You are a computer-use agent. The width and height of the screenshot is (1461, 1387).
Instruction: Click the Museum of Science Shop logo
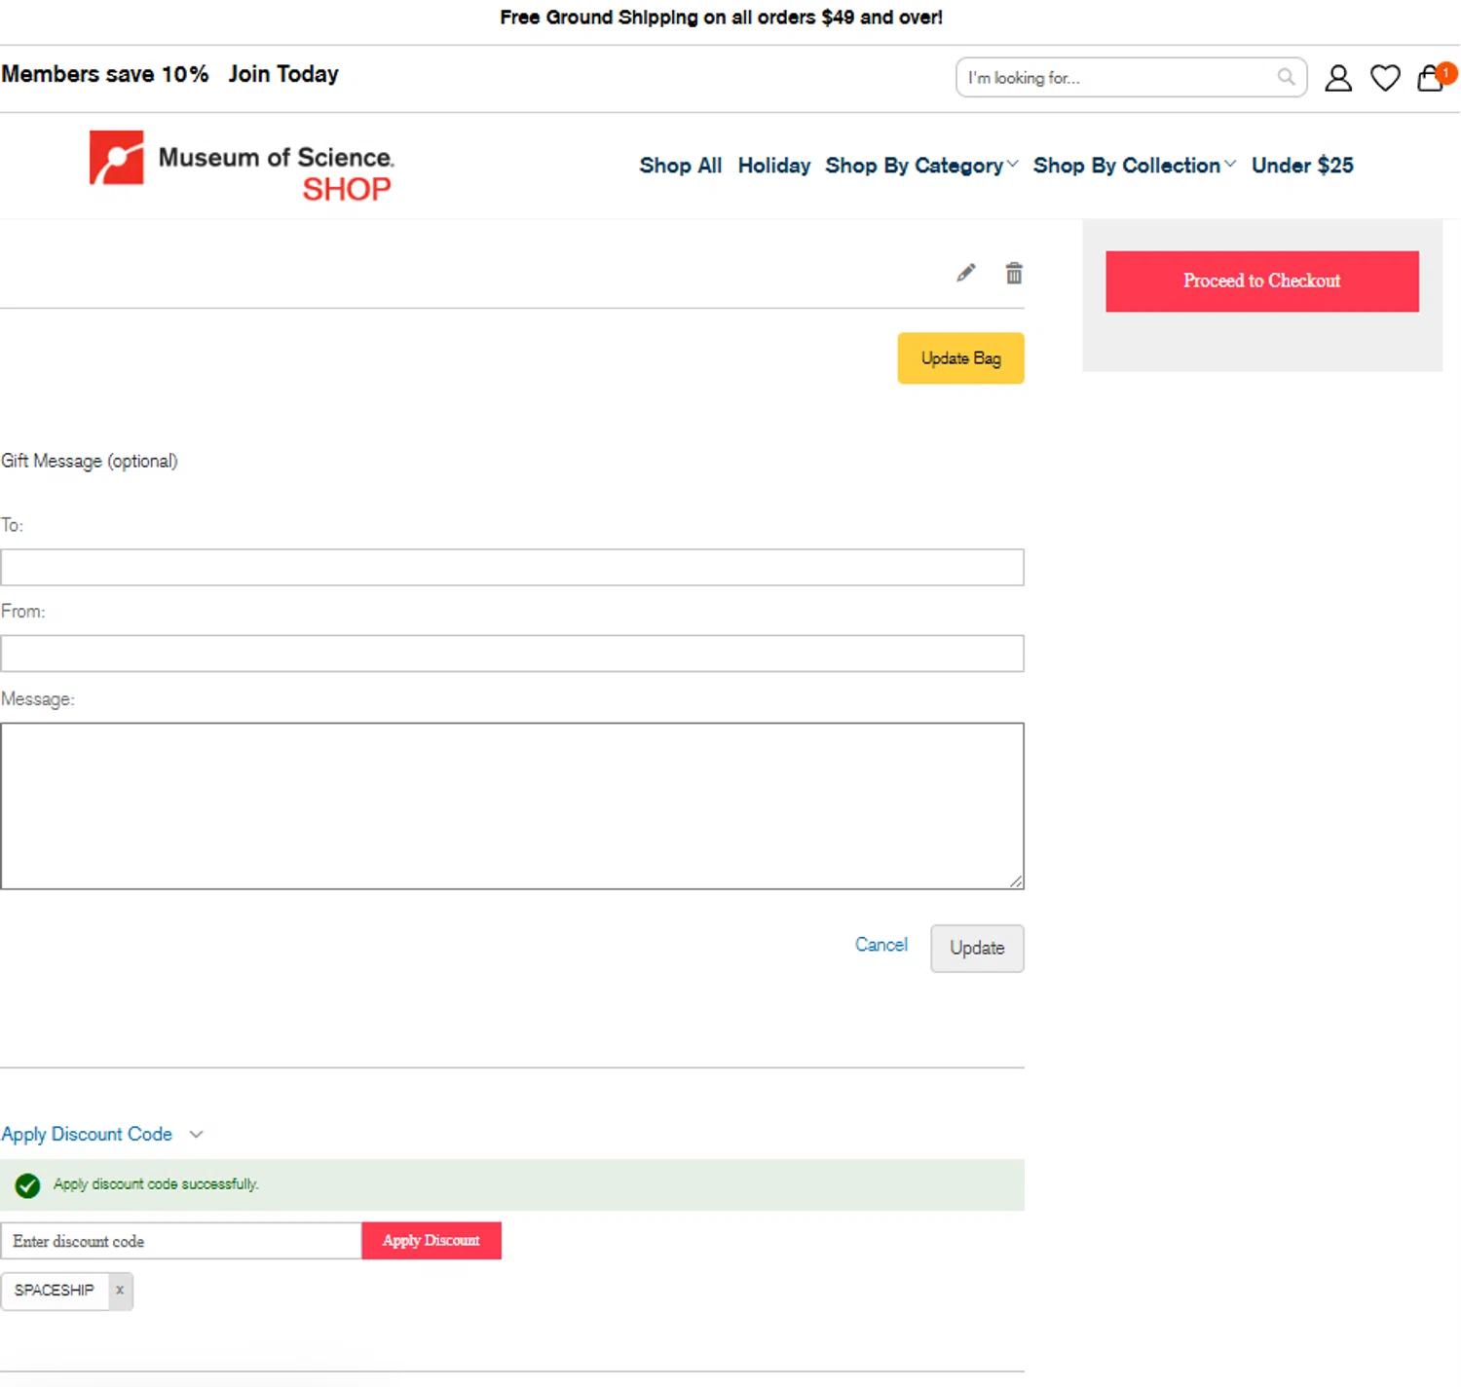242,166
